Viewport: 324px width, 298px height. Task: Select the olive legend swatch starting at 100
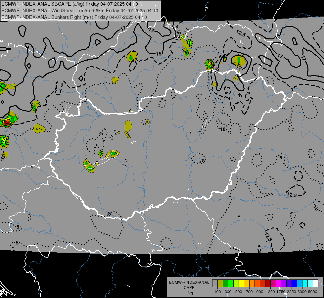(x=220, y=283)
